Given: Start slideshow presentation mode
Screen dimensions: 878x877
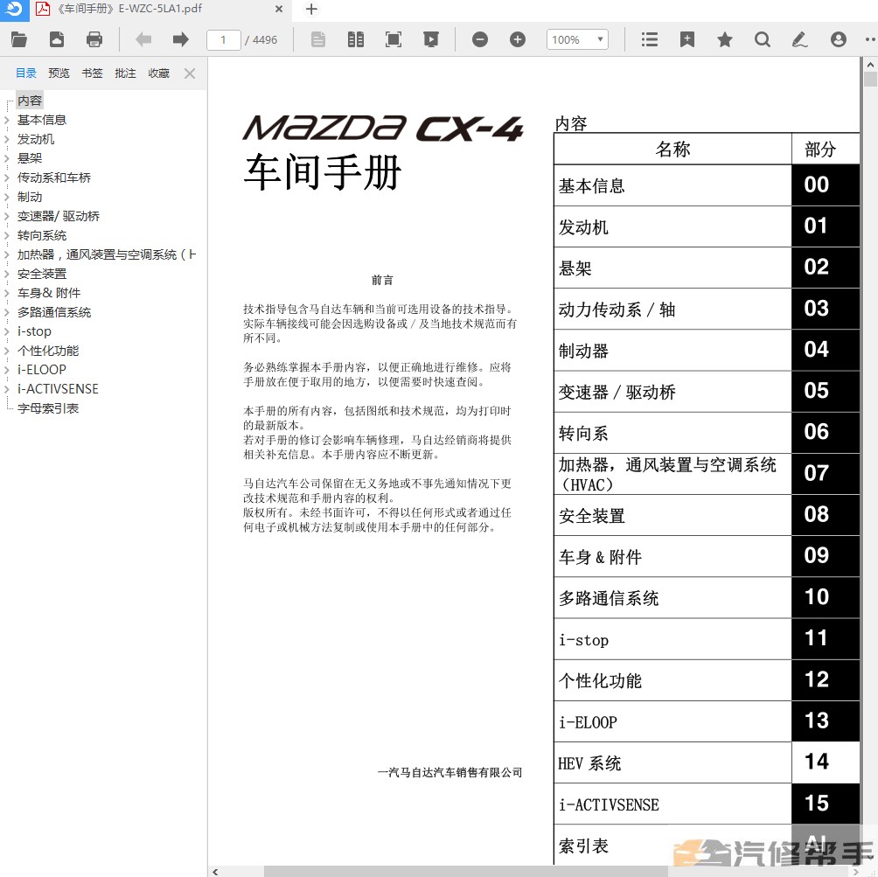Looking at the screenshot, I should point(431,39).
